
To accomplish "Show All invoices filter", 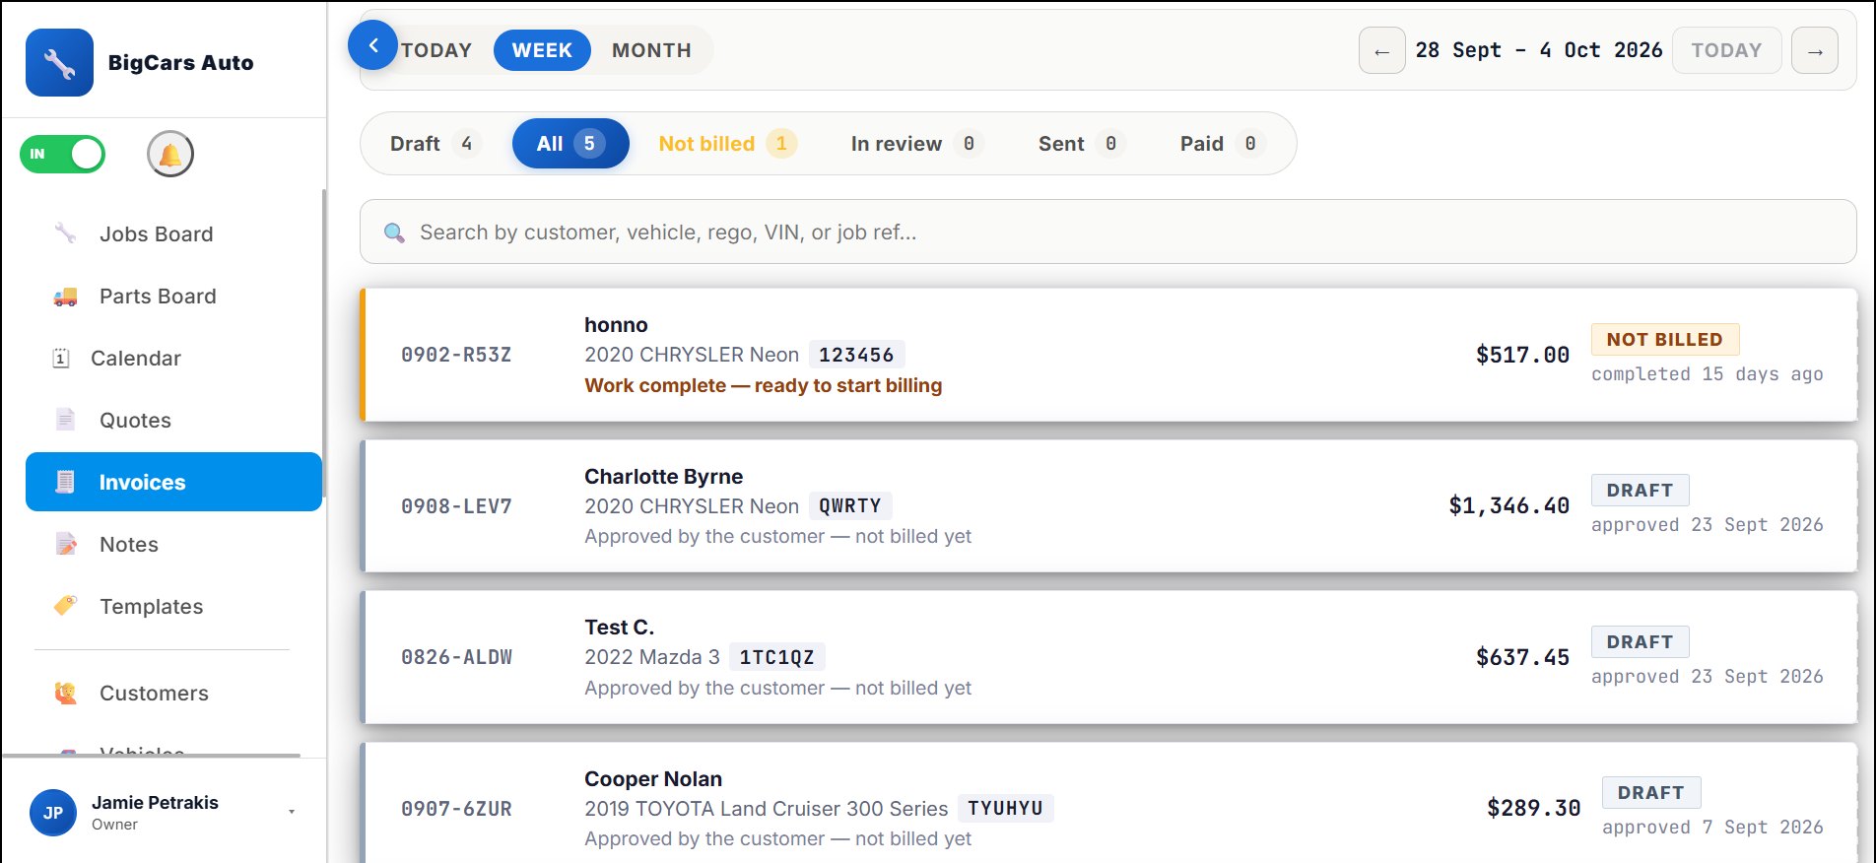I will 570,144.
